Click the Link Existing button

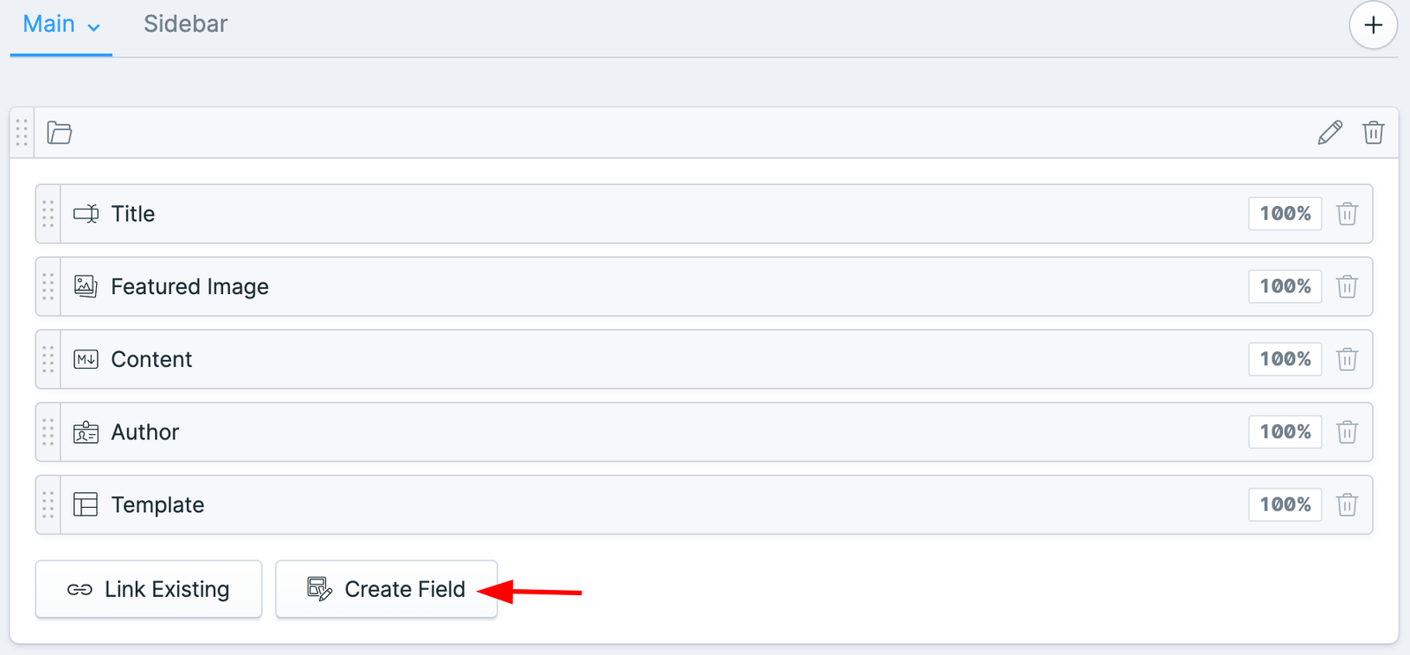click(x=149, y=589)
